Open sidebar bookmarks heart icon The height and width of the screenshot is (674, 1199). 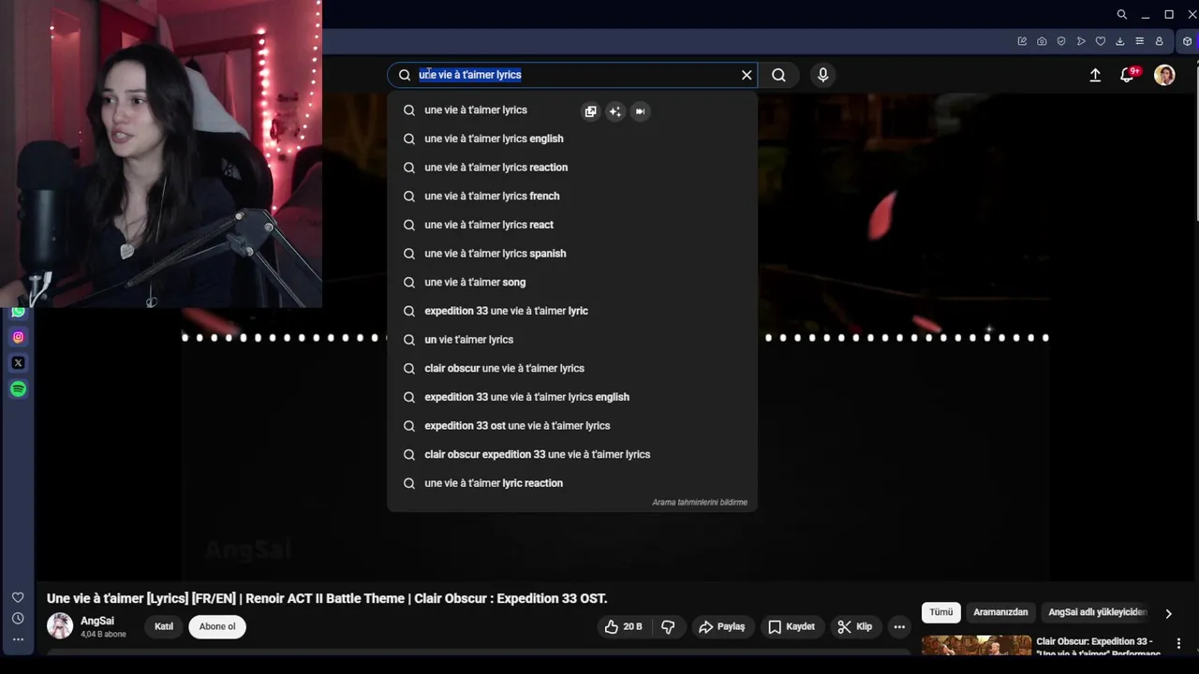18,597
